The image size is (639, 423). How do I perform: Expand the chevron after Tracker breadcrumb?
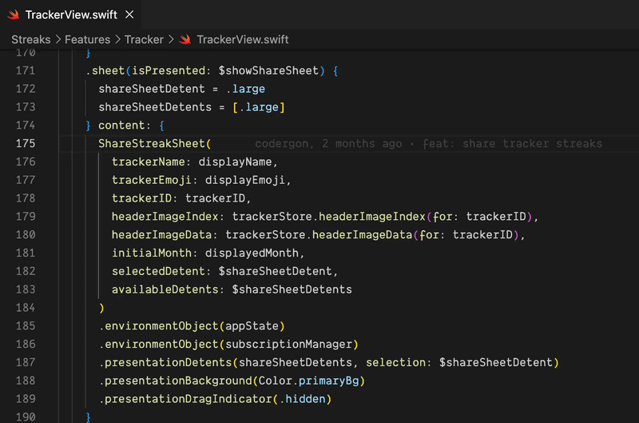click(171, 39)
